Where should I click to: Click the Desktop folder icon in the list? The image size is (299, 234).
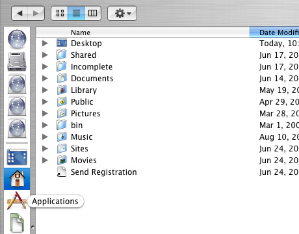62,43
